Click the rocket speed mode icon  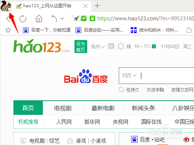click(x=76, y=19)
